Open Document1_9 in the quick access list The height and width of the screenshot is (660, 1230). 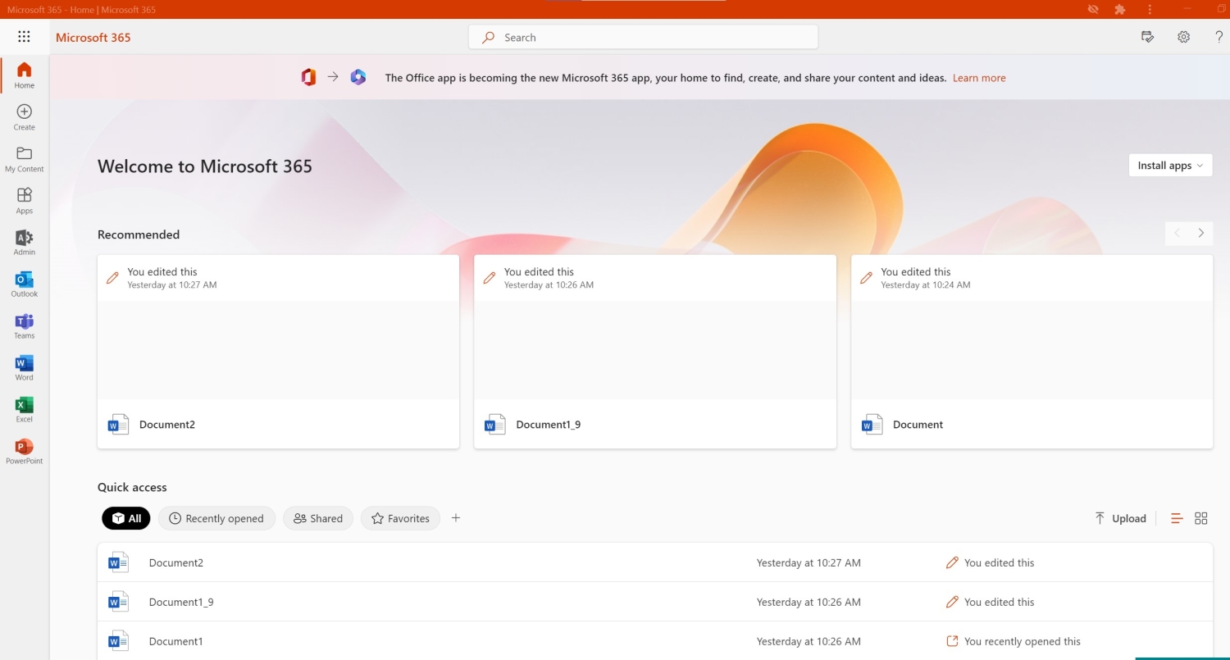(x=654, y=602)
